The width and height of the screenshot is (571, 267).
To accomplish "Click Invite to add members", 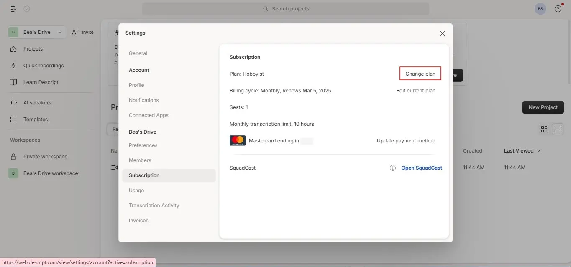I will [82, 32].
